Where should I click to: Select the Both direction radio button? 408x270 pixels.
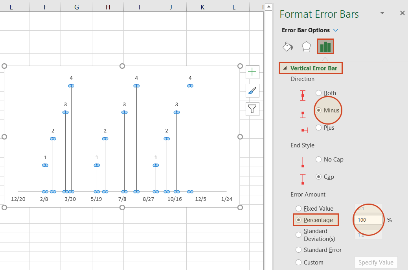pyautogui.click(x=318, y=93)
